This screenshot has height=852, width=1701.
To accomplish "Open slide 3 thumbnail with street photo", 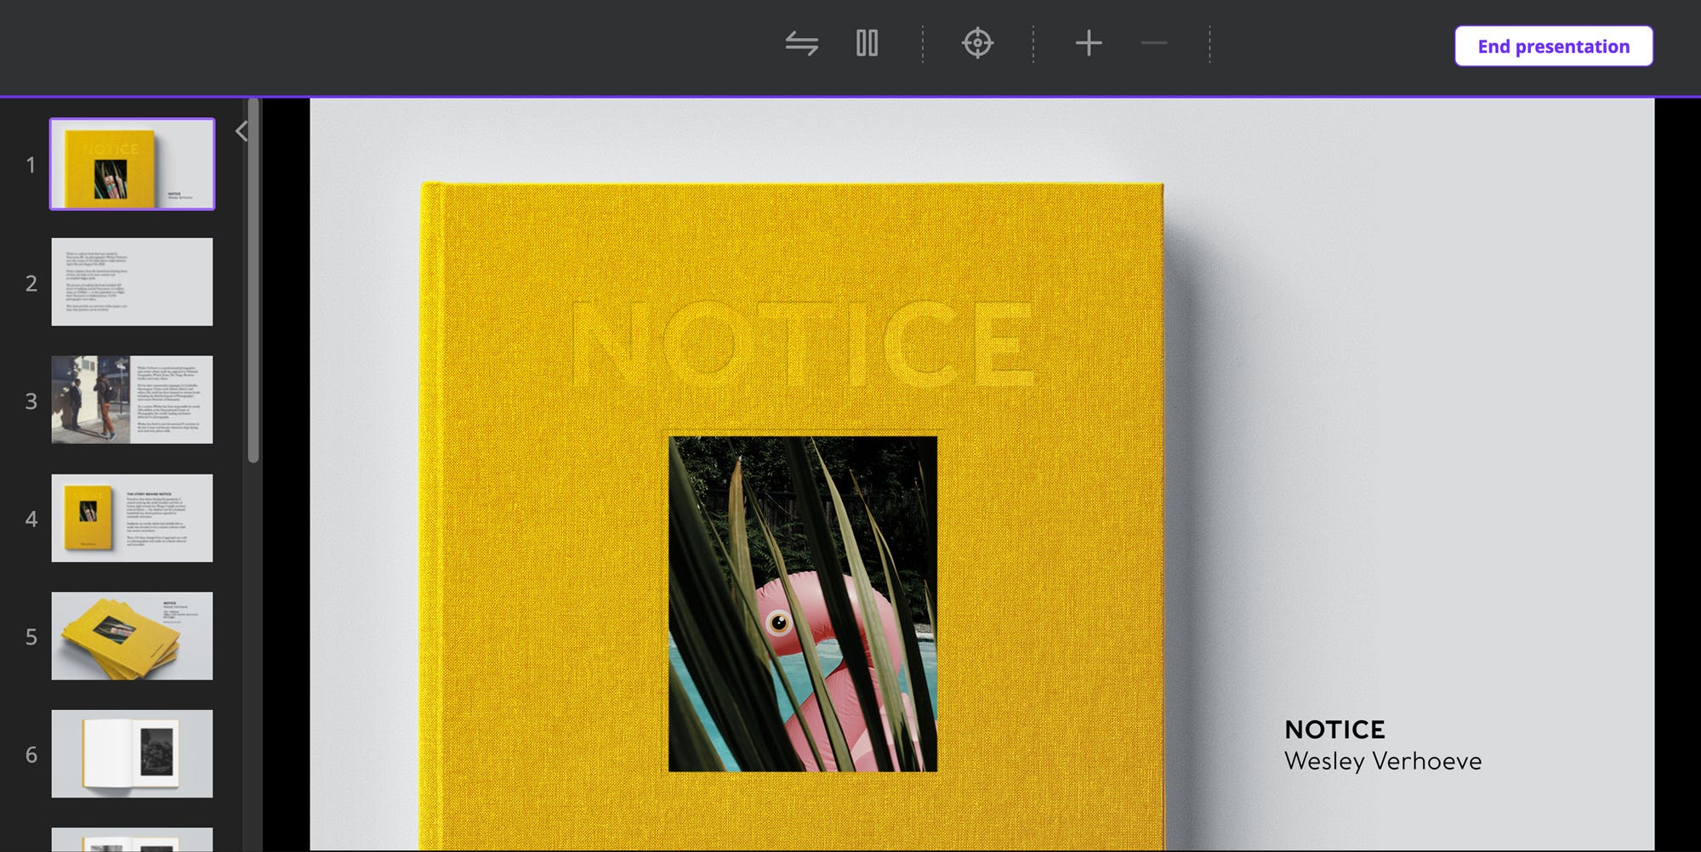I will tap(132, 400).
